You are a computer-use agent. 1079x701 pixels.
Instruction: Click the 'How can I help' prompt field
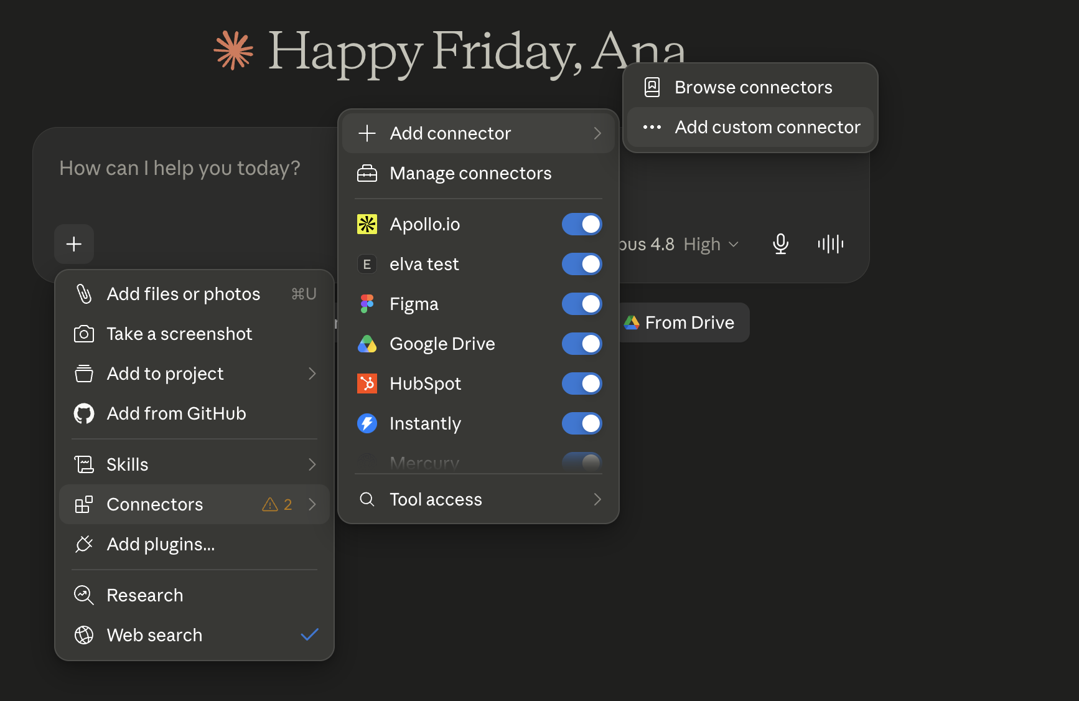point(180,168)
